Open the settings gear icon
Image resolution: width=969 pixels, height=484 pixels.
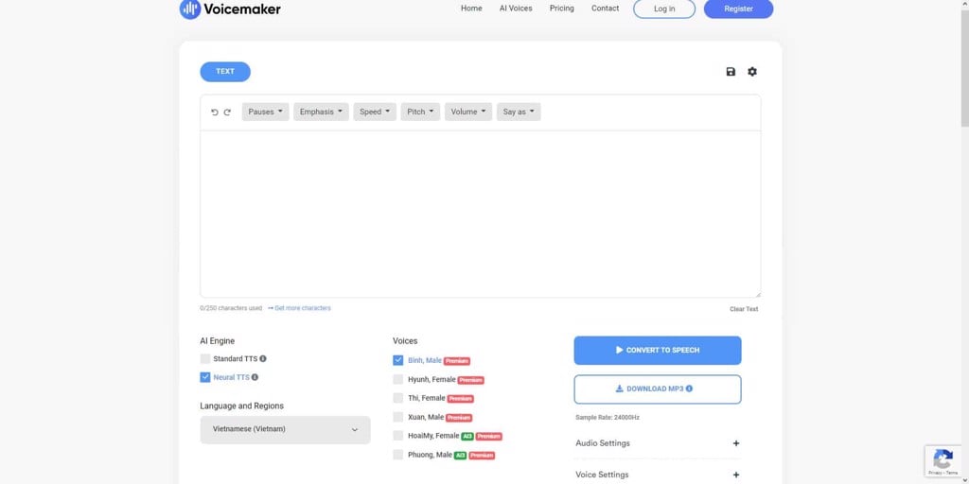752,72
